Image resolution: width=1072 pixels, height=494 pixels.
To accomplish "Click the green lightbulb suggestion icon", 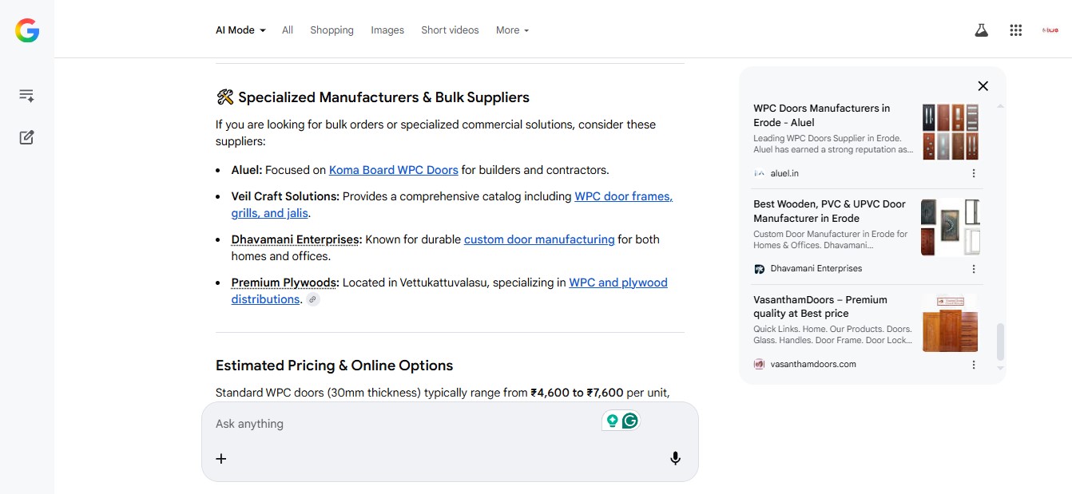I will tap(613, 421).
